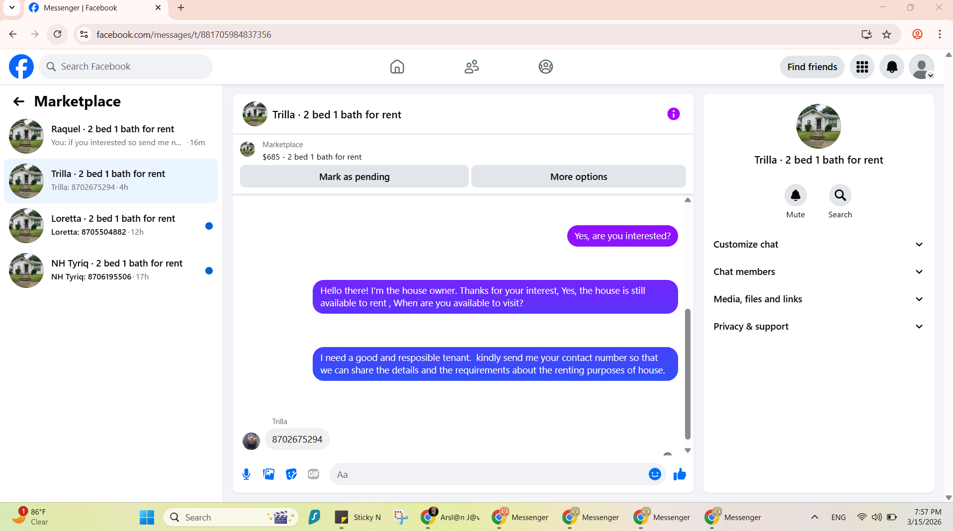953x531 pixels.
Task: View the Marketplace listing $685 link
Action: (x=312, y=157)
